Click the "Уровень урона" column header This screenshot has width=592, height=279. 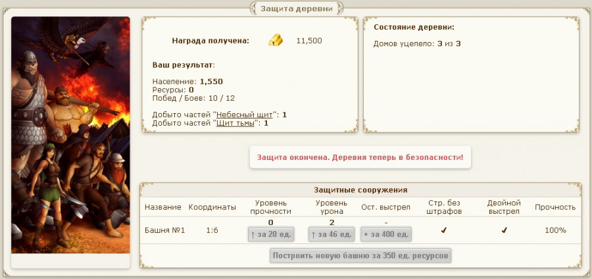332,207
